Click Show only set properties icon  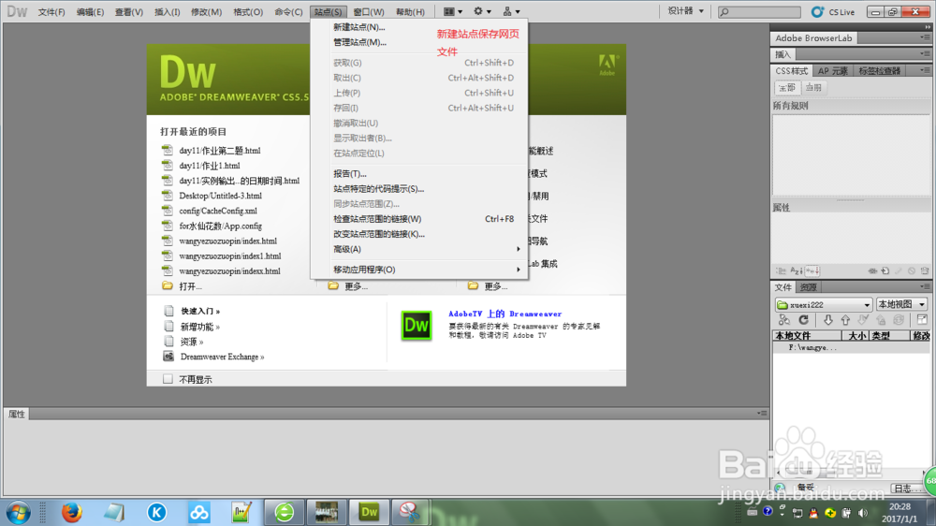tap(812, 271)
